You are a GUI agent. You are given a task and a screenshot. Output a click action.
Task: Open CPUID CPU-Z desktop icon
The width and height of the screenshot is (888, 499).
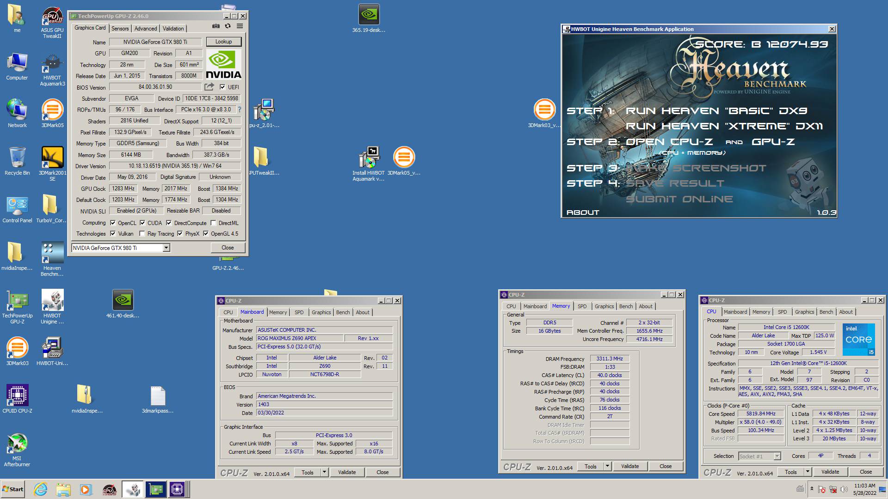point(17,398)
